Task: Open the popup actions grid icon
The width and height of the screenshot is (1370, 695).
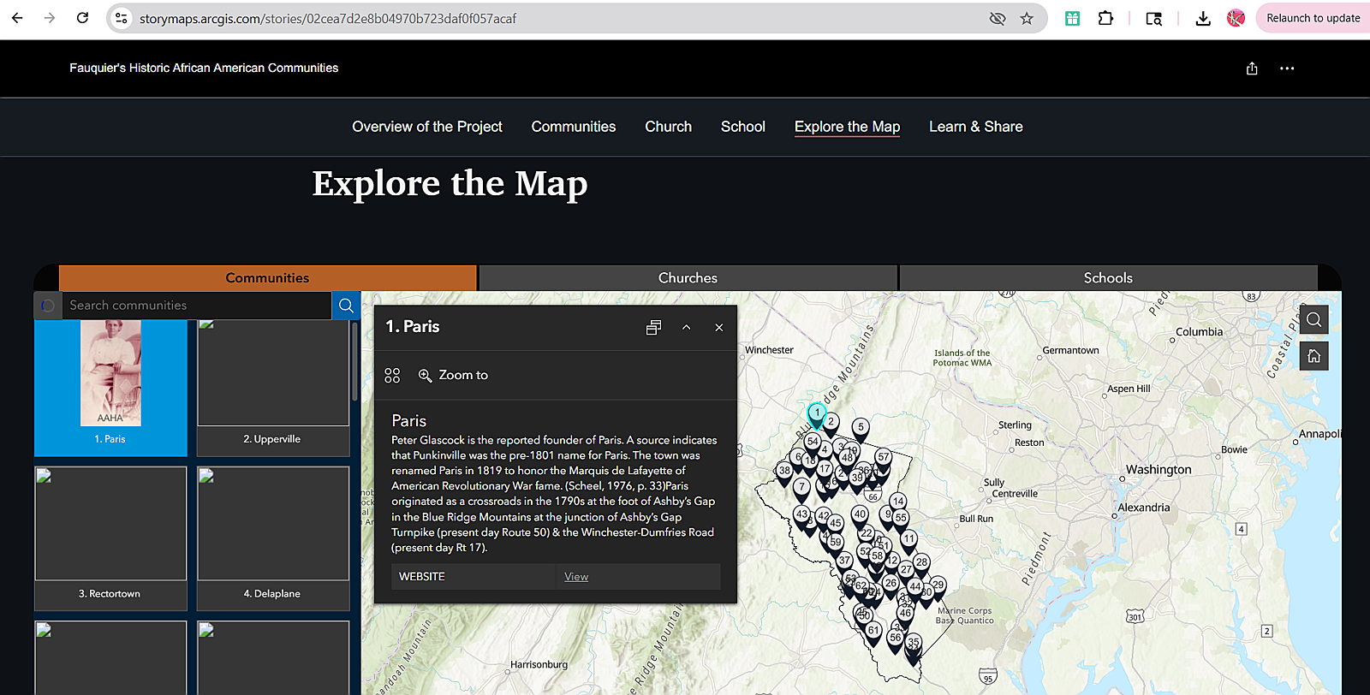Action: 392,375
